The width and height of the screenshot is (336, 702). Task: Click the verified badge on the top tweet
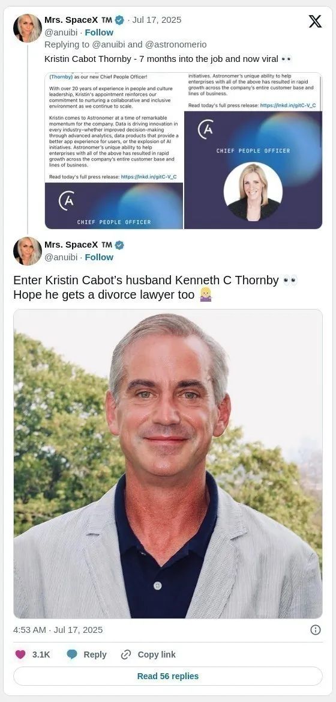pyautogui.click(x=119, y=20)
